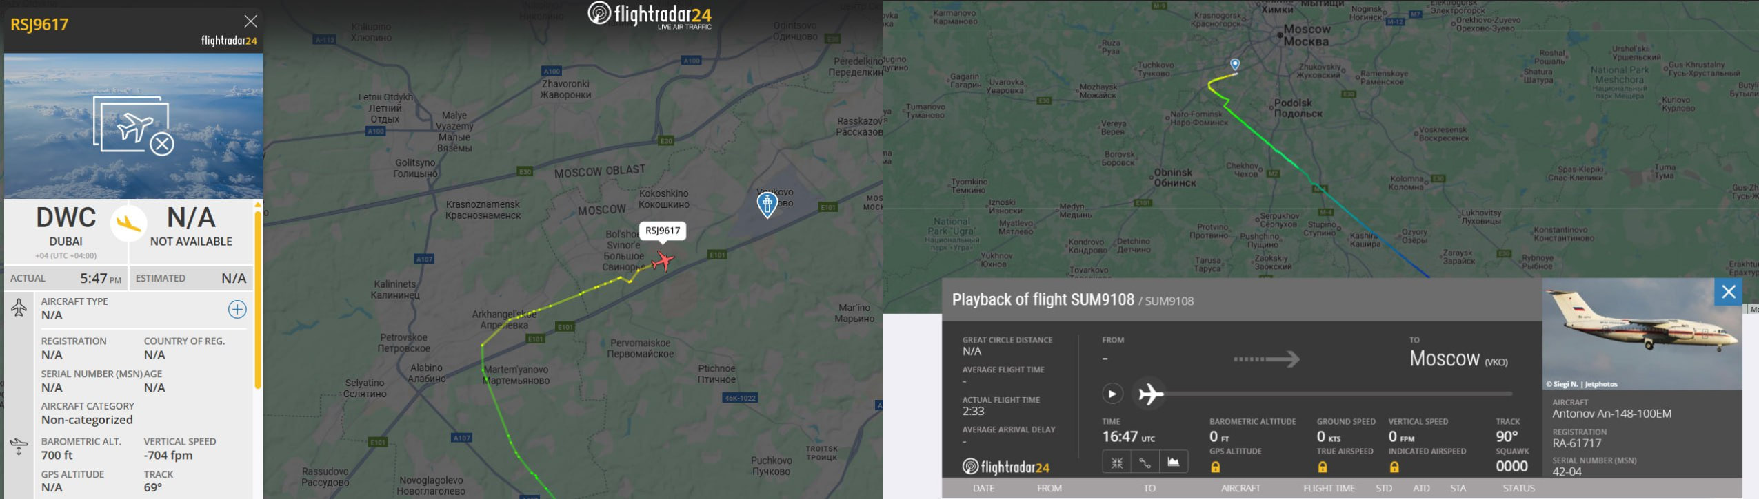Open the Antonov An-148 aircraft photo
The height and width of the screenshot is (499, 1759).
click(x=1642, y=334)
